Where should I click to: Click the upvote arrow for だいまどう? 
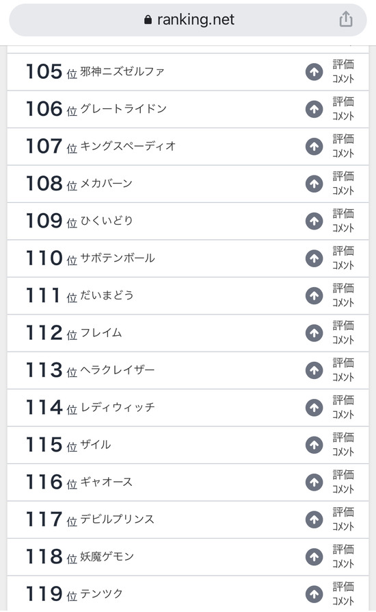[x=314, y=295]
